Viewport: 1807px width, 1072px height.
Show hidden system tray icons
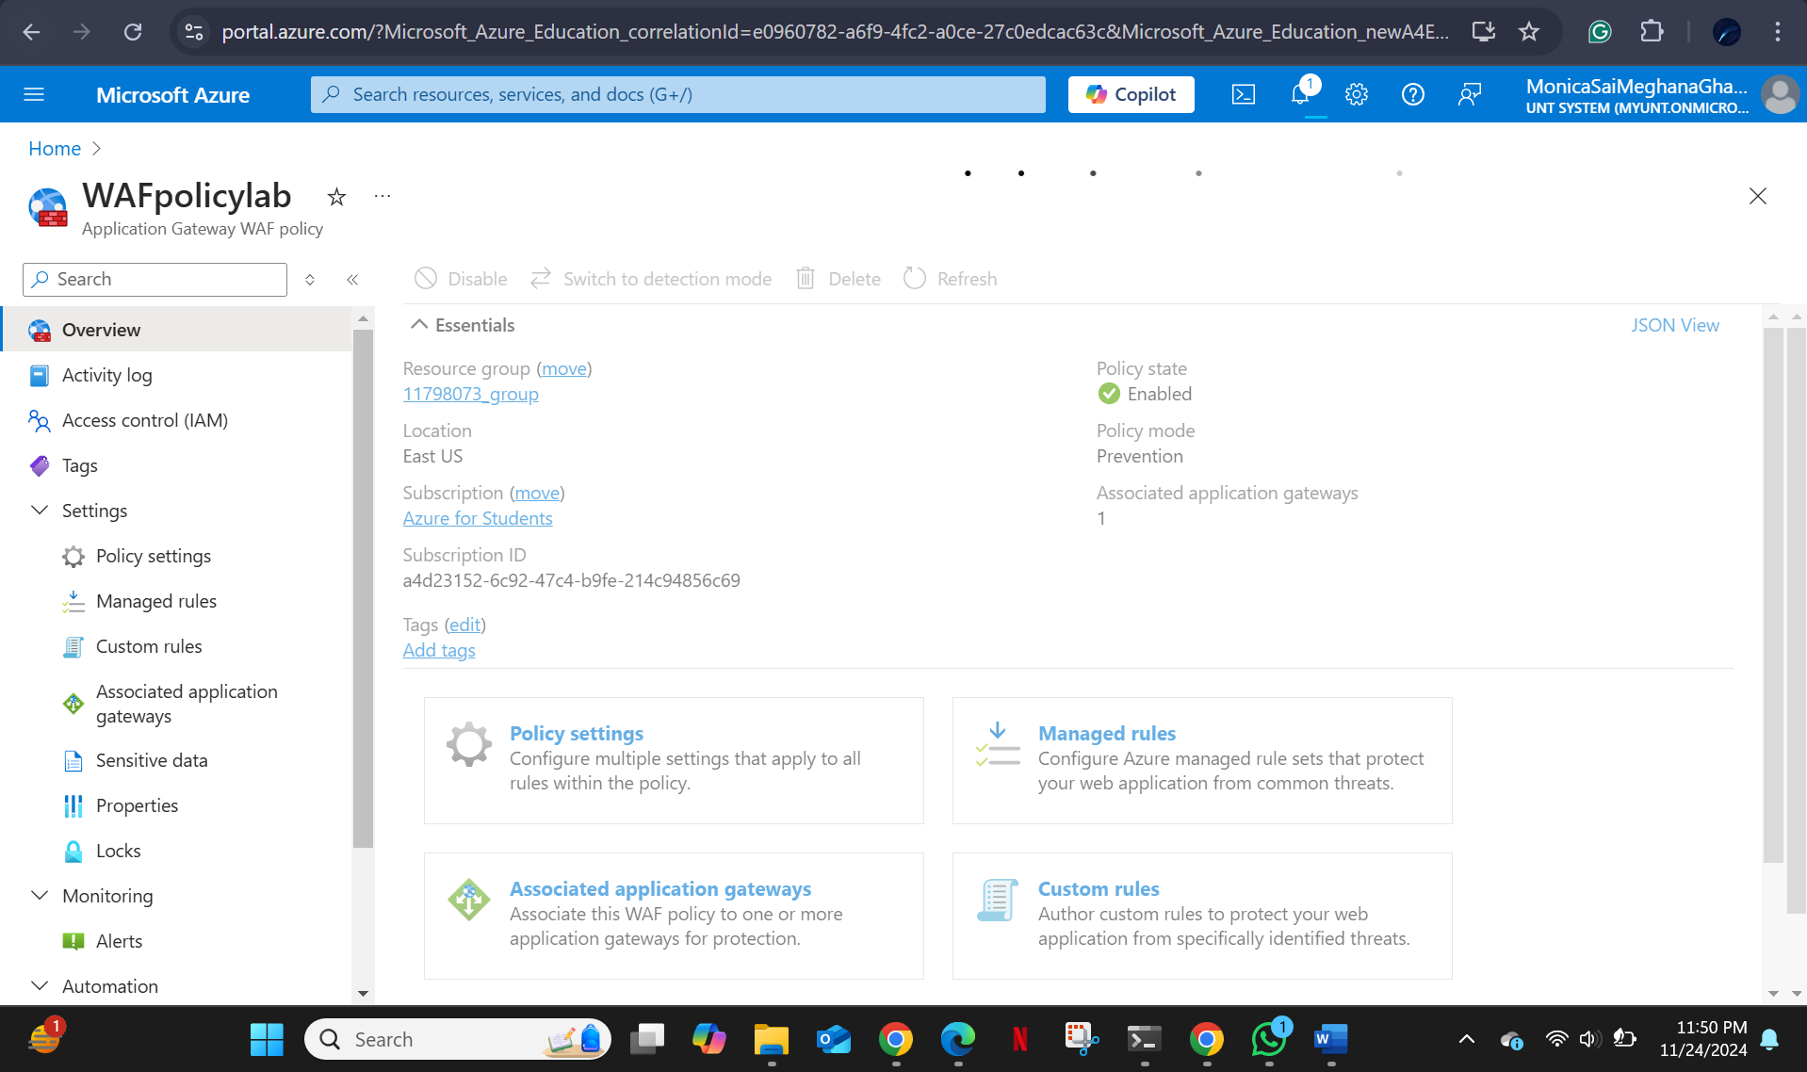[1467, 1040]
